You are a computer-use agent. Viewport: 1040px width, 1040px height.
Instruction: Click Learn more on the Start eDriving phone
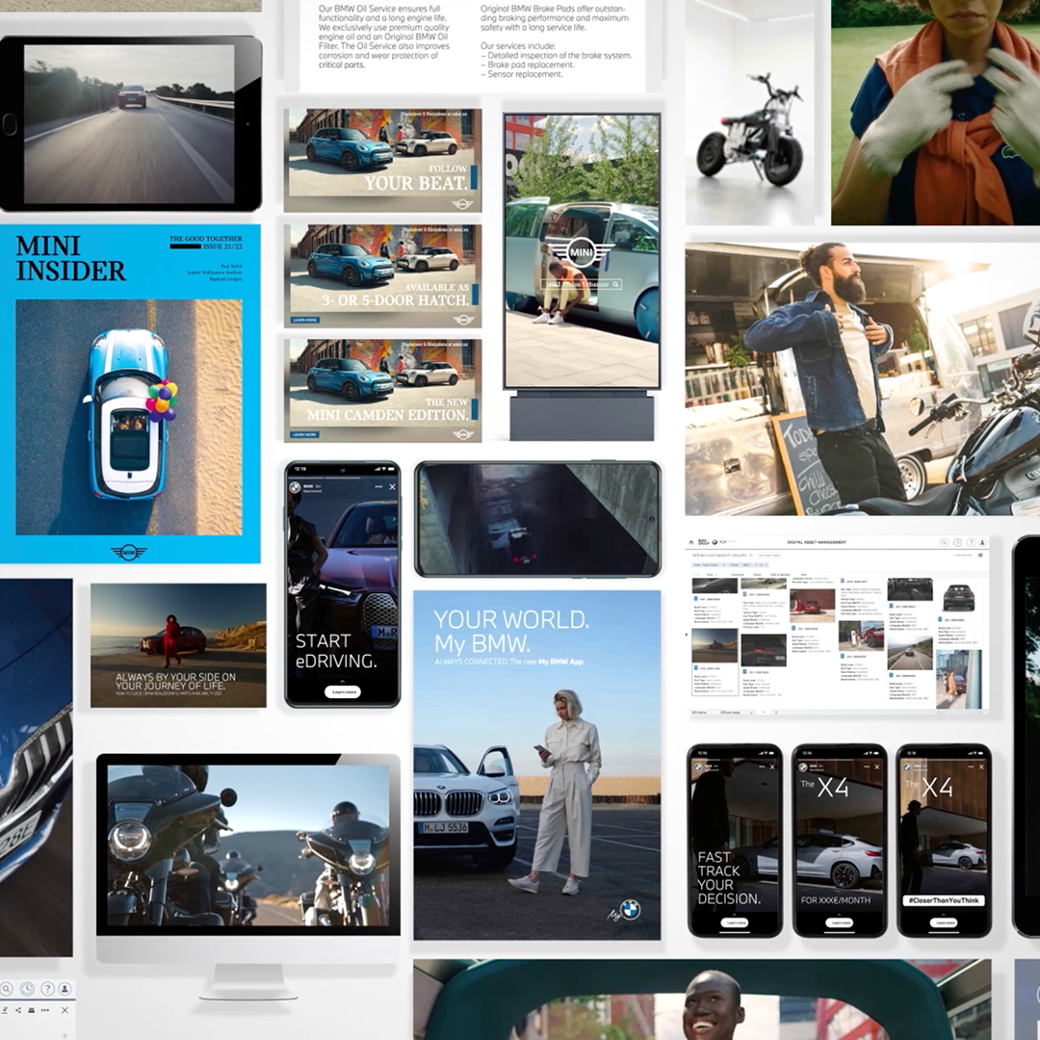point(343,691)
